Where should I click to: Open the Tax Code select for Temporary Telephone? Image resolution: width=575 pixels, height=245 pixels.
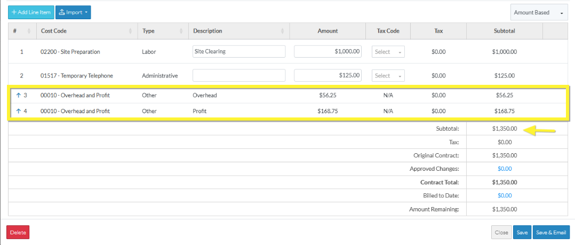tap(388, 76)
